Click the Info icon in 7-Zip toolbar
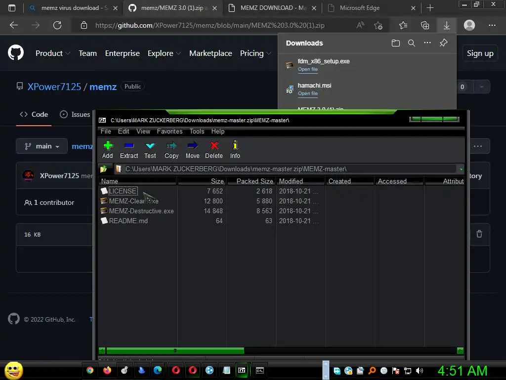This screenshot has height=380, width=506. click(x=235, y=145)
